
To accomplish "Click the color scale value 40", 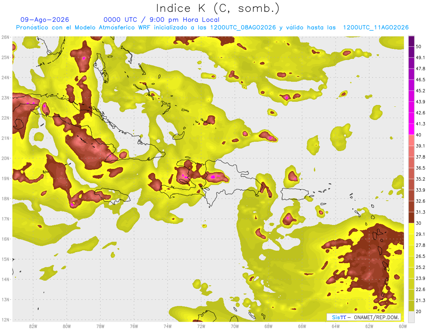I will click(419, 135).
